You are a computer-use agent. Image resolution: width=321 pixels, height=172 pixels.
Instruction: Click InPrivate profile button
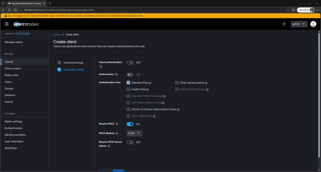coord(306,10)
